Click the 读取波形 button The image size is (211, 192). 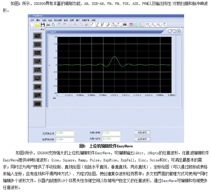pos(142,132)
